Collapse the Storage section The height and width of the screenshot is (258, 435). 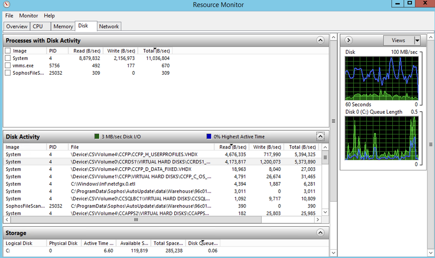tap(320, 232)
